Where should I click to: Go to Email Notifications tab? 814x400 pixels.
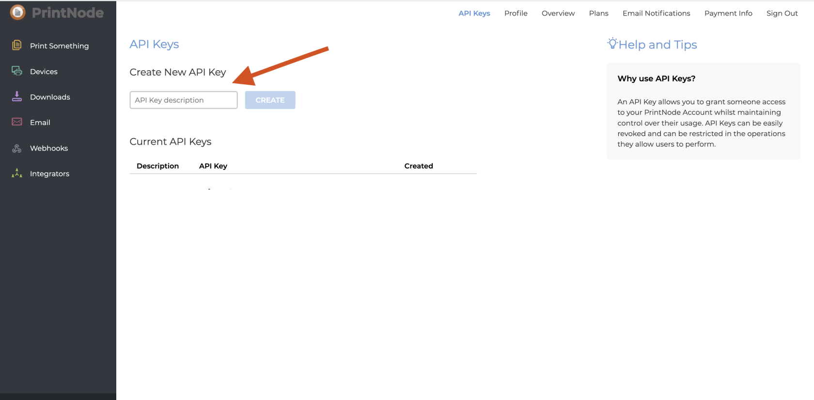tap(657, 13)
